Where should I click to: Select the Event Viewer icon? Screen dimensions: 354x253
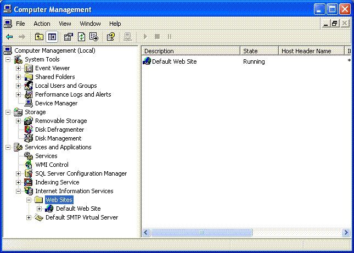(29, 68)
